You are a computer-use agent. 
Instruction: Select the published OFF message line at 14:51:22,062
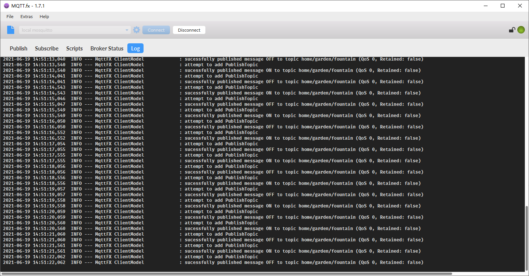[213, 262]
